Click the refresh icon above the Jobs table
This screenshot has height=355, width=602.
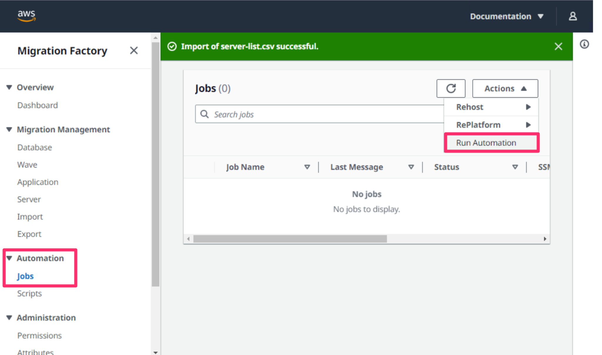pyautogui.click(x=451, y=88)
